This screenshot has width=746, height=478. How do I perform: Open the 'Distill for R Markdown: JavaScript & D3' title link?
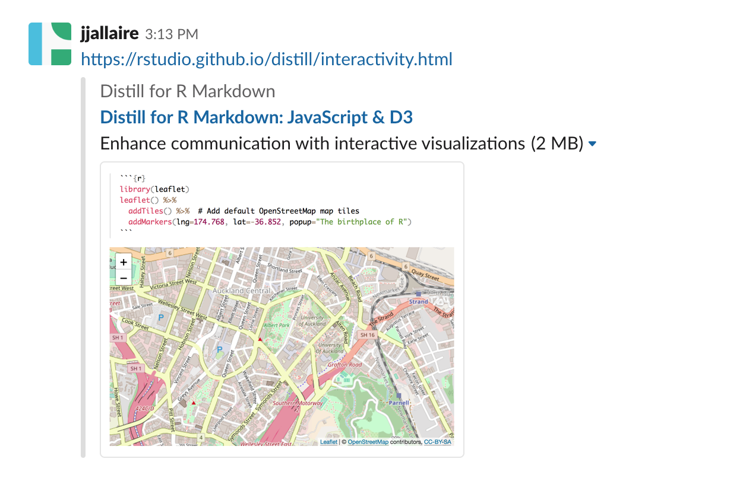tap(256, 117)
